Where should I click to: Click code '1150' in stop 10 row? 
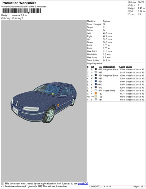(122, 97)
